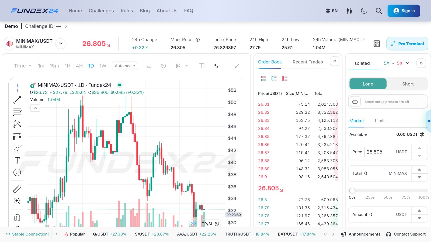431x242 pixels.
Task: Select the brush drawing tool
Action: point(17,148)
